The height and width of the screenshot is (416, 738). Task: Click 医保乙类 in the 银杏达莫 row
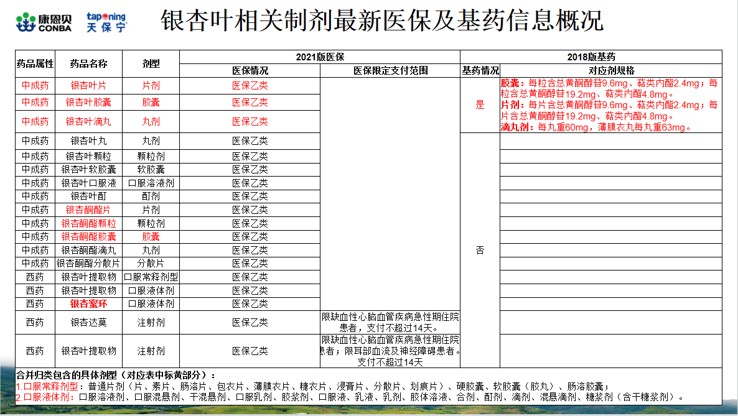pos(250,322)
